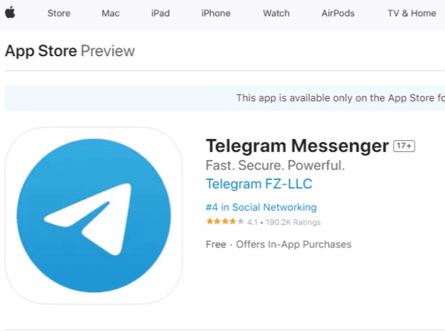Open the Store menu item
The width and height of the screenshot is (445, 333).
click(59, 13)
